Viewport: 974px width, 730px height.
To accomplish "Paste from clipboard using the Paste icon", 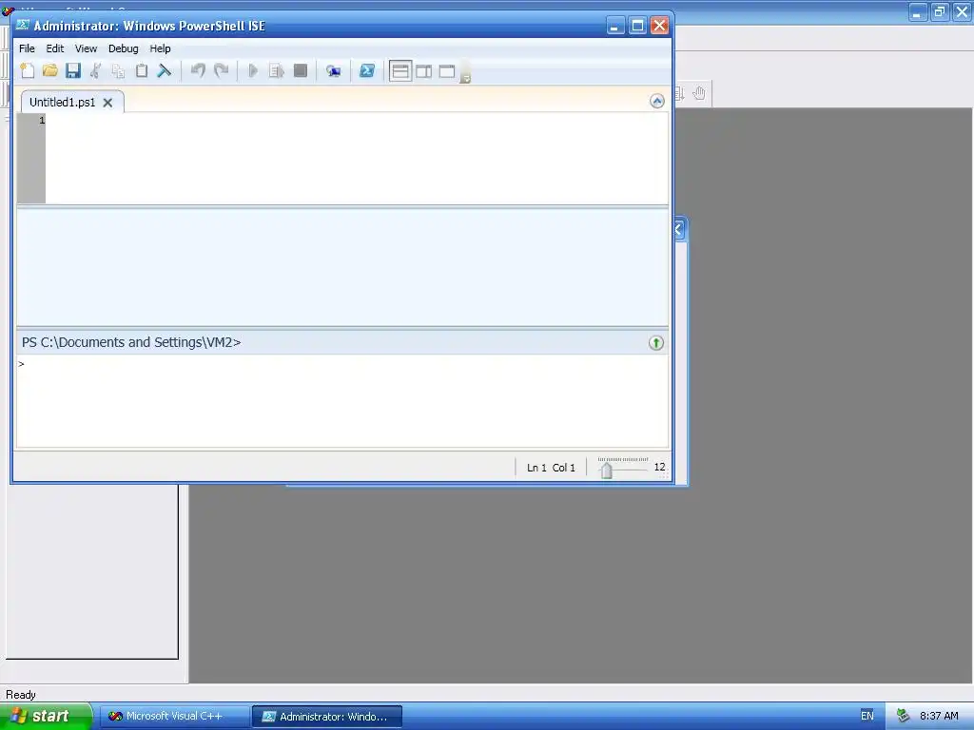I will 142,70.
